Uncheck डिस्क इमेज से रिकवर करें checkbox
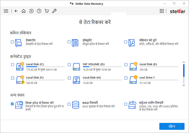The image size is (189, 133). (x=12, y=104)
